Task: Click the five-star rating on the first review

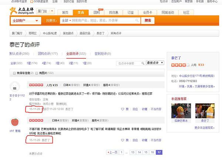Action: coord(36,85)
